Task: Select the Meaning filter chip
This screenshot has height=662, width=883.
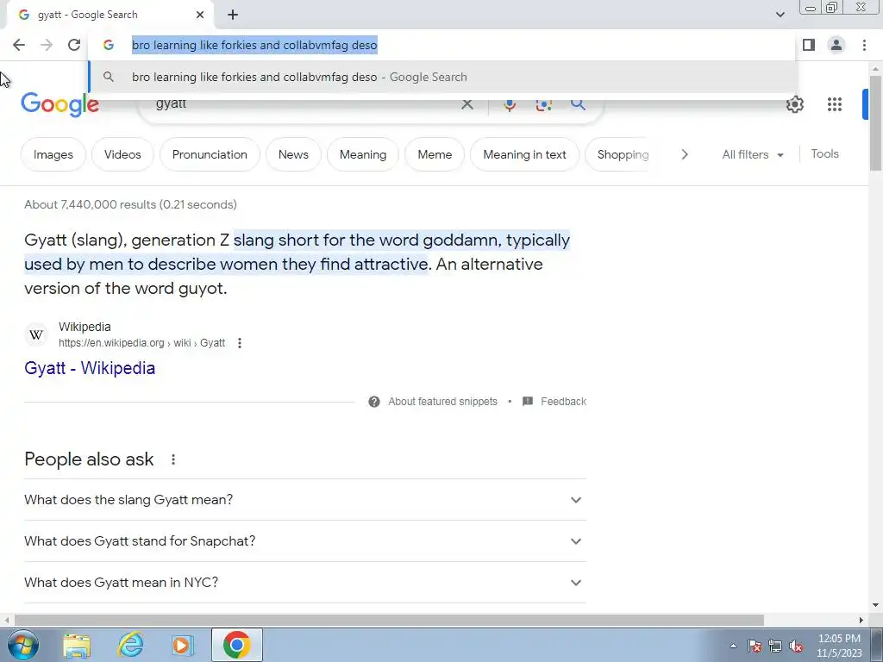Action: pos(363,154)
